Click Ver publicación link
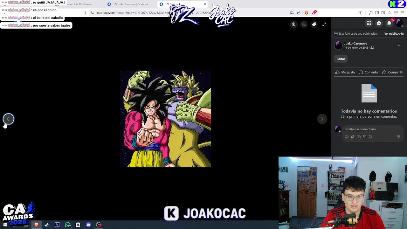 (394, 34)
